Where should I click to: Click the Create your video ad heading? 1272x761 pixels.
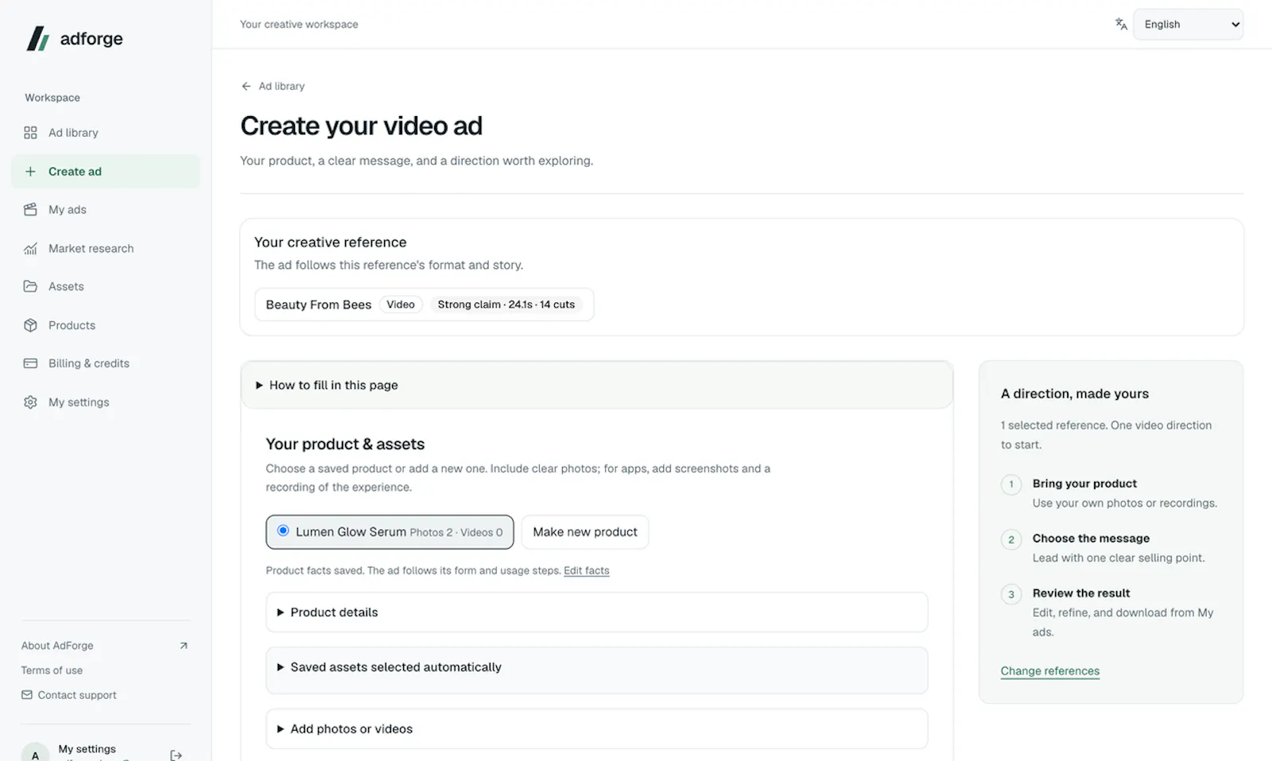(x=362, y=126)
